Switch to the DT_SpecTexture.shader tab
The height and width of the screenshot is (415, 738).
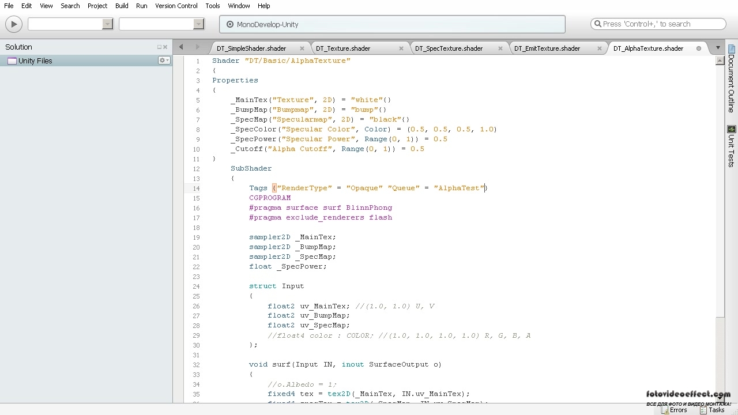click(449, 48)
